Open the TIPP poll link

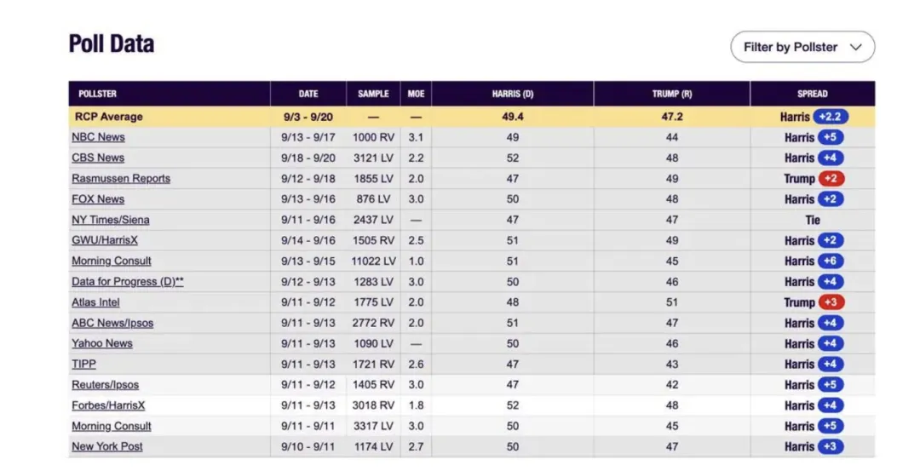coord(83,365)
